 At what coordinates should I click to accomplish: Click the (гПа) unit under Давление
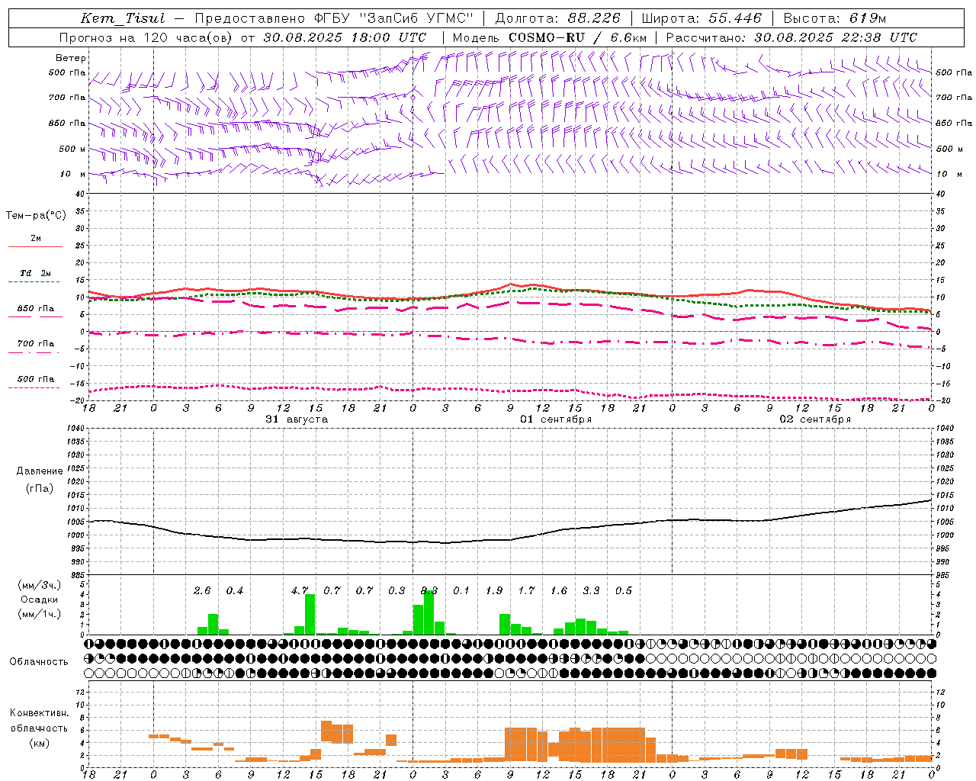(x=40, y=489)
